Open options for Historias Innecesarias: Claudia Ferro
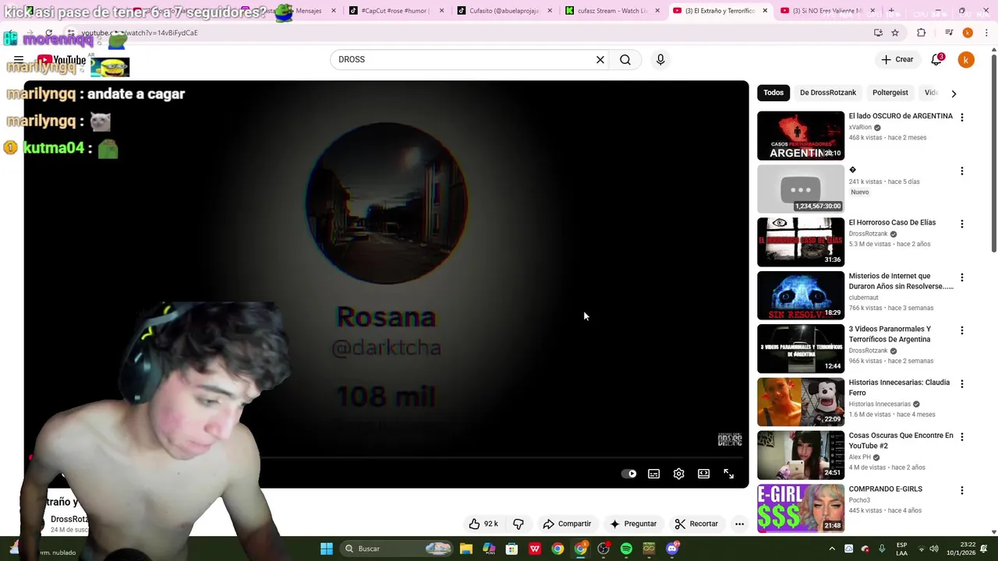The image size is (998, 561). 962,383
